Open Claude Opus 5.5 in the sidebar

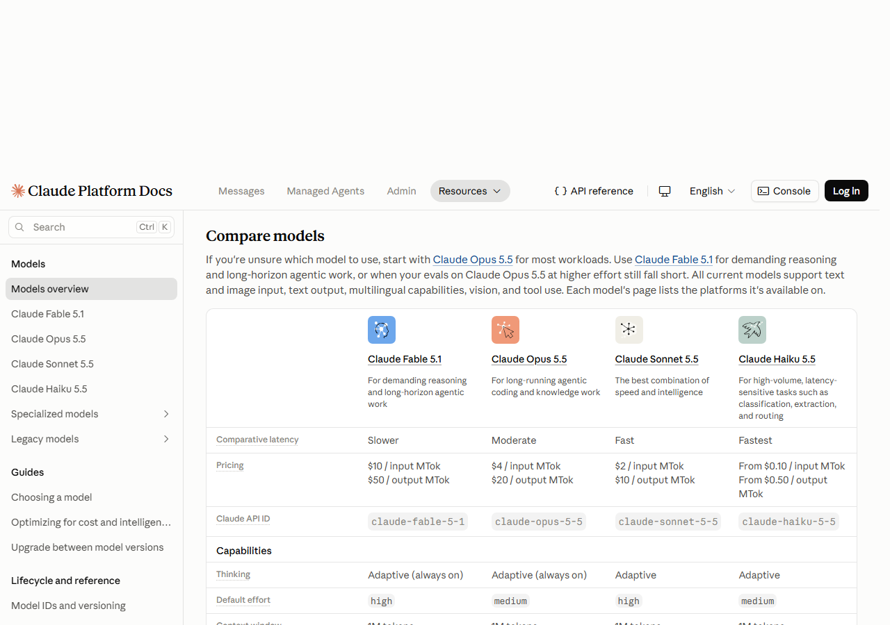click(x=91, y=339)
